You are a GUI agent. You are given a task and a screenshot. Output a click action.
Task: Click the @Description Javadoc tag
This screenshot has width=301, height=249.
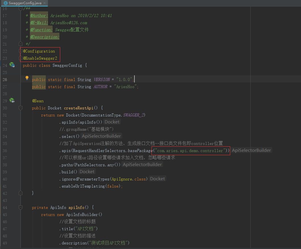[x=45, y=37]
